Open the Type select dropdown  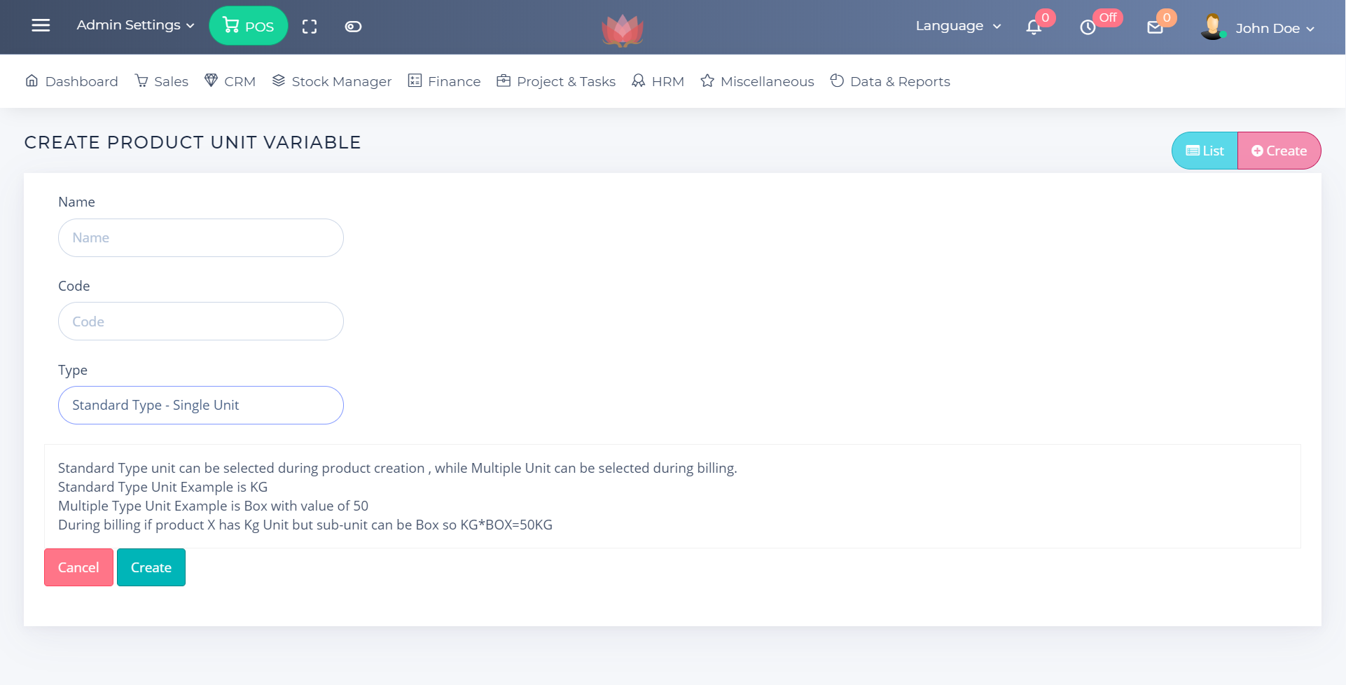coord(200,406)
